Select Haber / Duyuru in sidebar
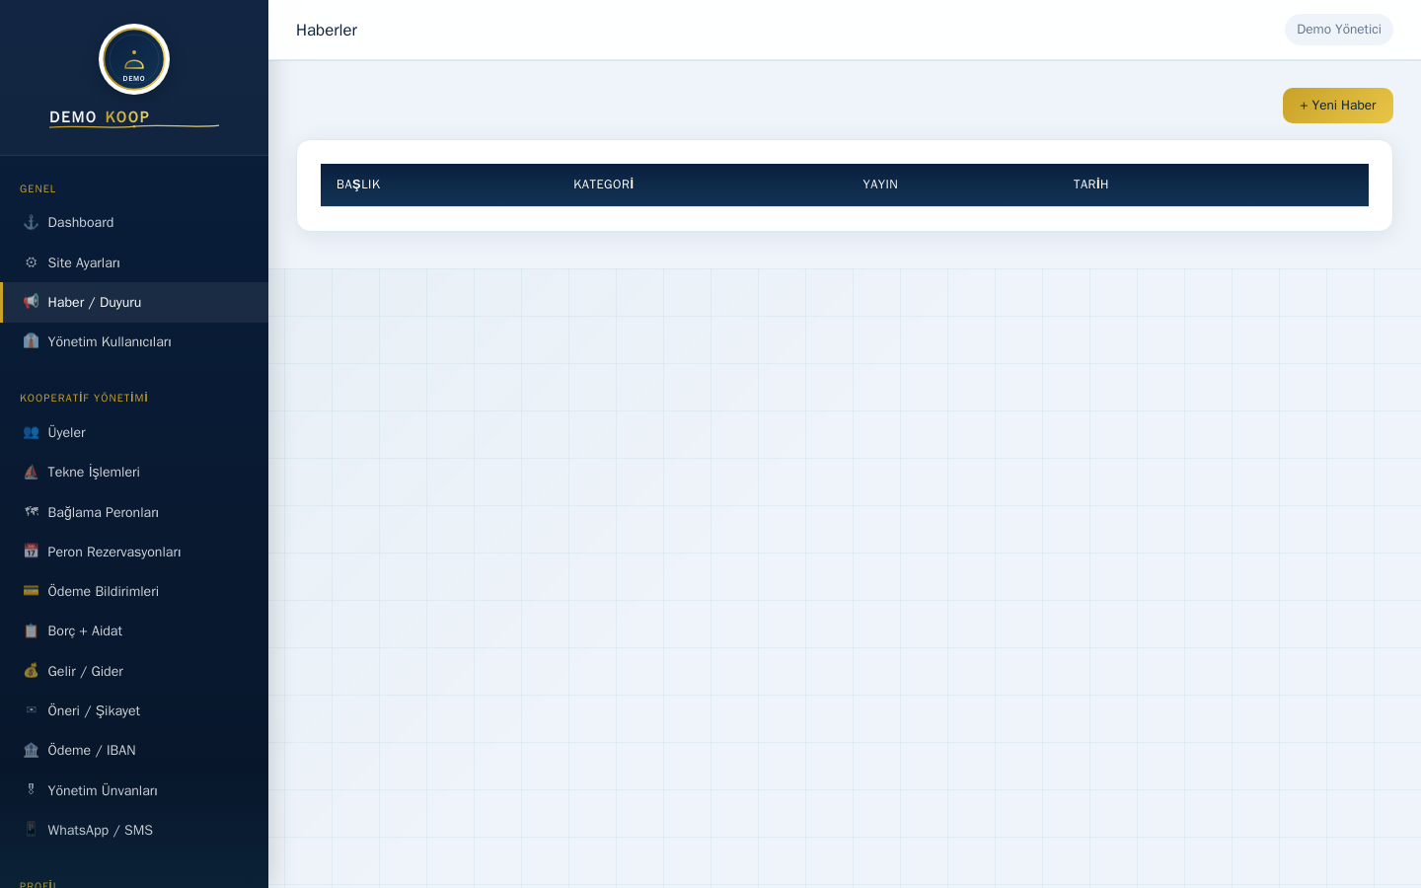 click(x=134, y=302)
